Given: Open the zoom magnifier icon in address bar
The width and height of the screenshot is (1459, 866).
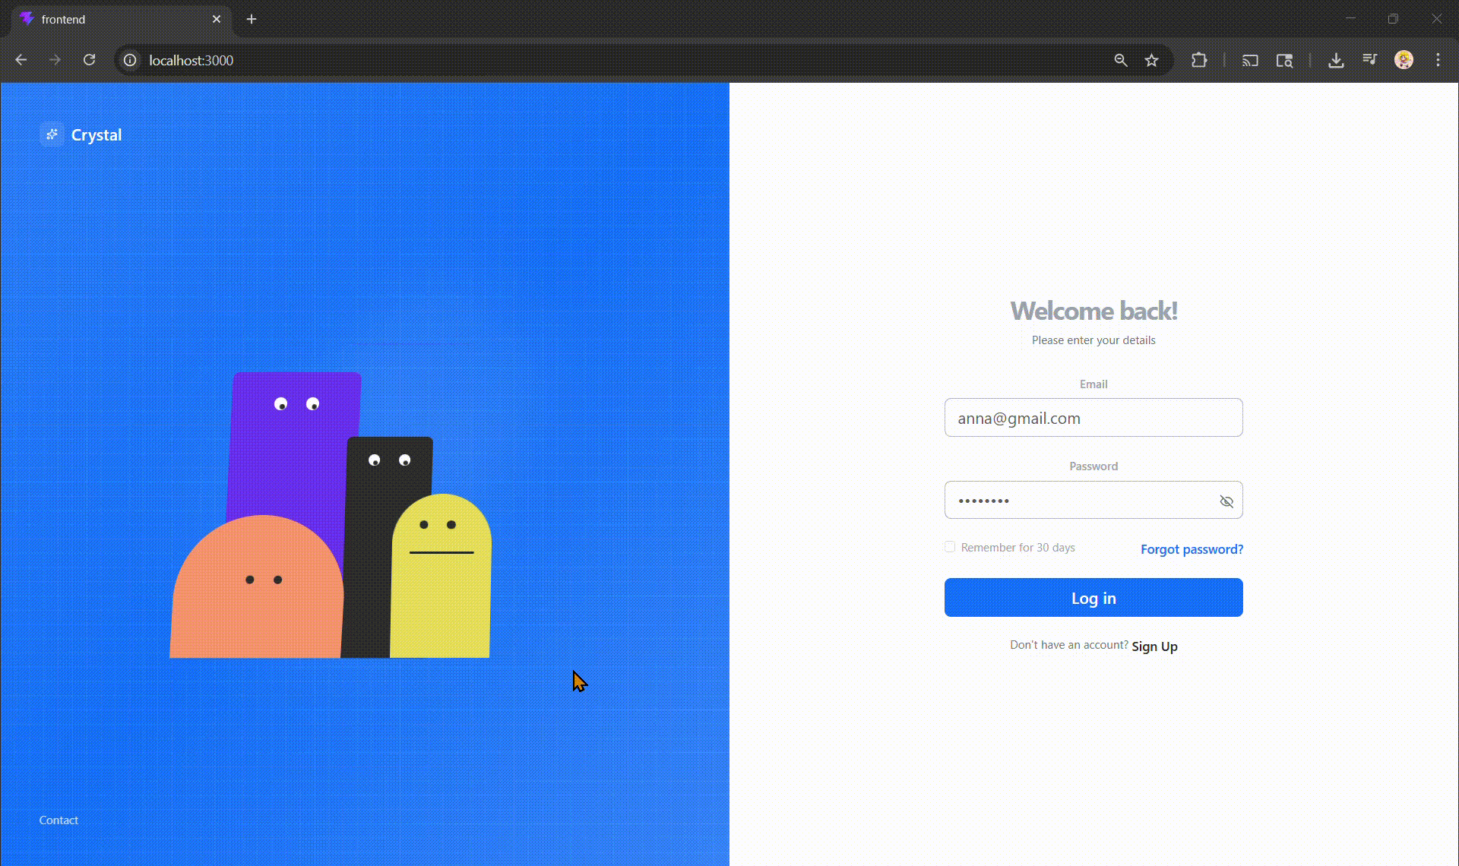Looking at the screenshot, I should pos(1120,60).
